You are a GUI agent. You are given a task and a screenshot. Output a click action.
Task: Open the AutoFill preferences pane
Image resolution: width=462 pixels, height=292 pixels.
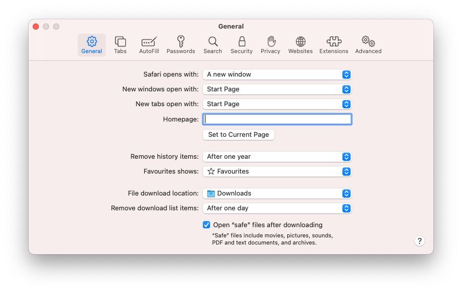tap(149, 45)
